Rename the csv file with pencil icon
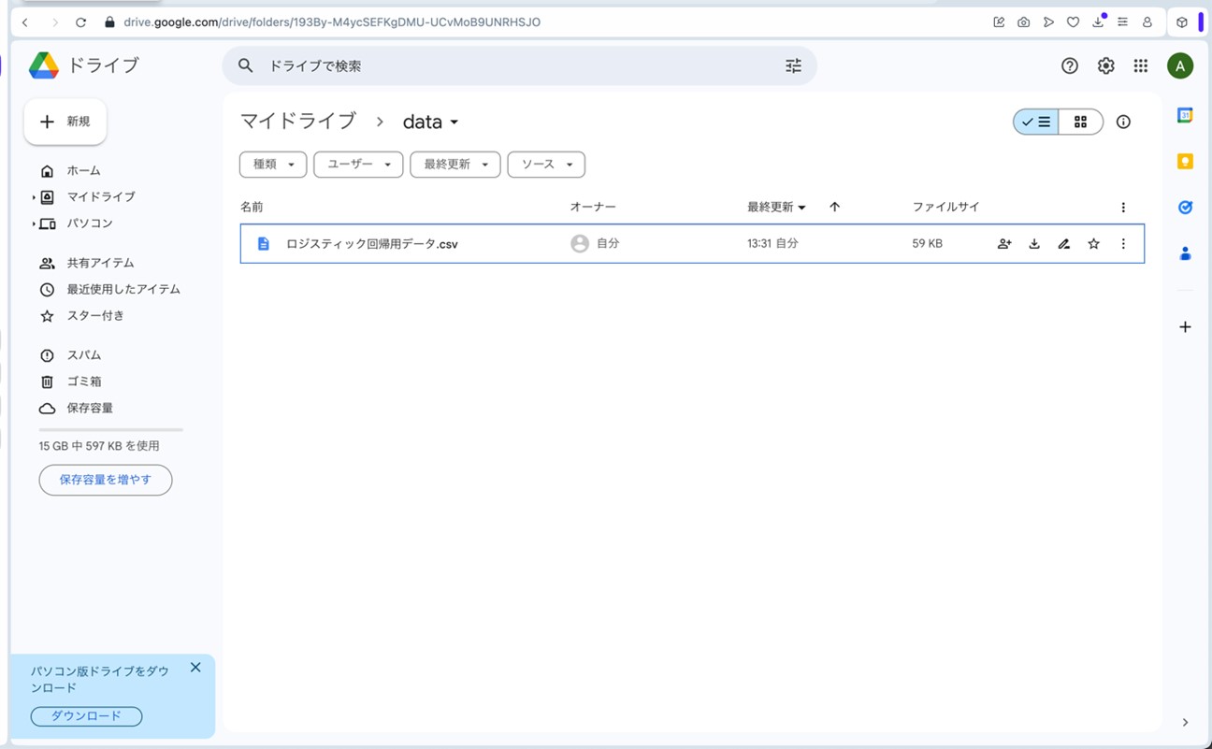Screen dimensions: 1212x749 tap(1063, 244)
